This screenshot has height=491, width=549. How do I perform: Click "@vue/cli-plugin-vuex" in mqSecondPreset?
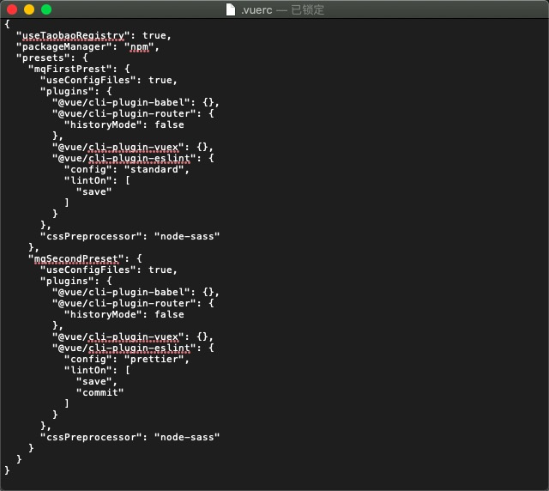(x=118, y=336)
